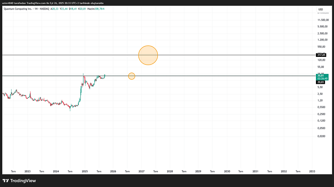This screenshot has width=334, height=187.
Task: Click the 11.500,00 price axis label
Action: 323,20
